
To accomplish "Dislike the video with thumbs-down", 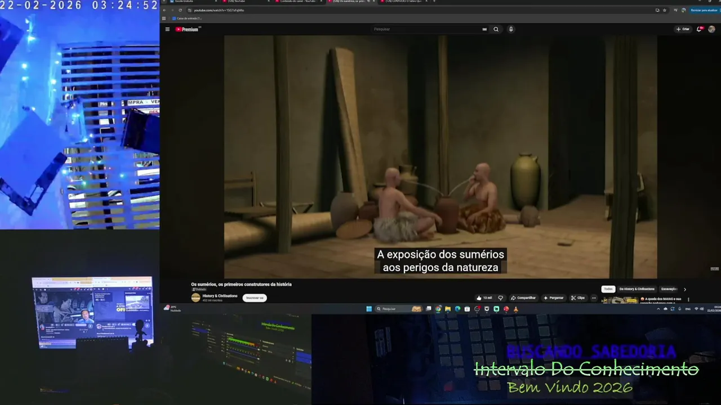I will click(500, 298).
